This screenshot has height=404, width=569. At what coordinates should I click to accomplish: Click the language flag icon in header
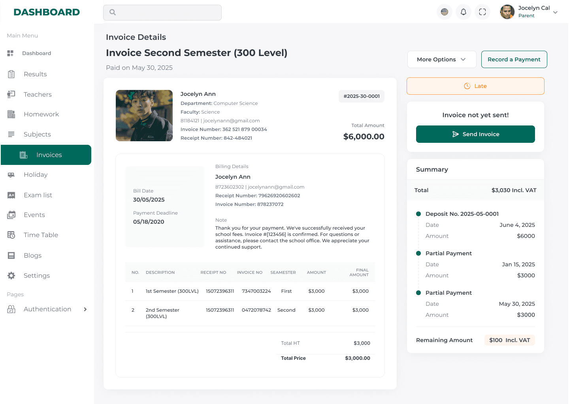tap(444, 12)
